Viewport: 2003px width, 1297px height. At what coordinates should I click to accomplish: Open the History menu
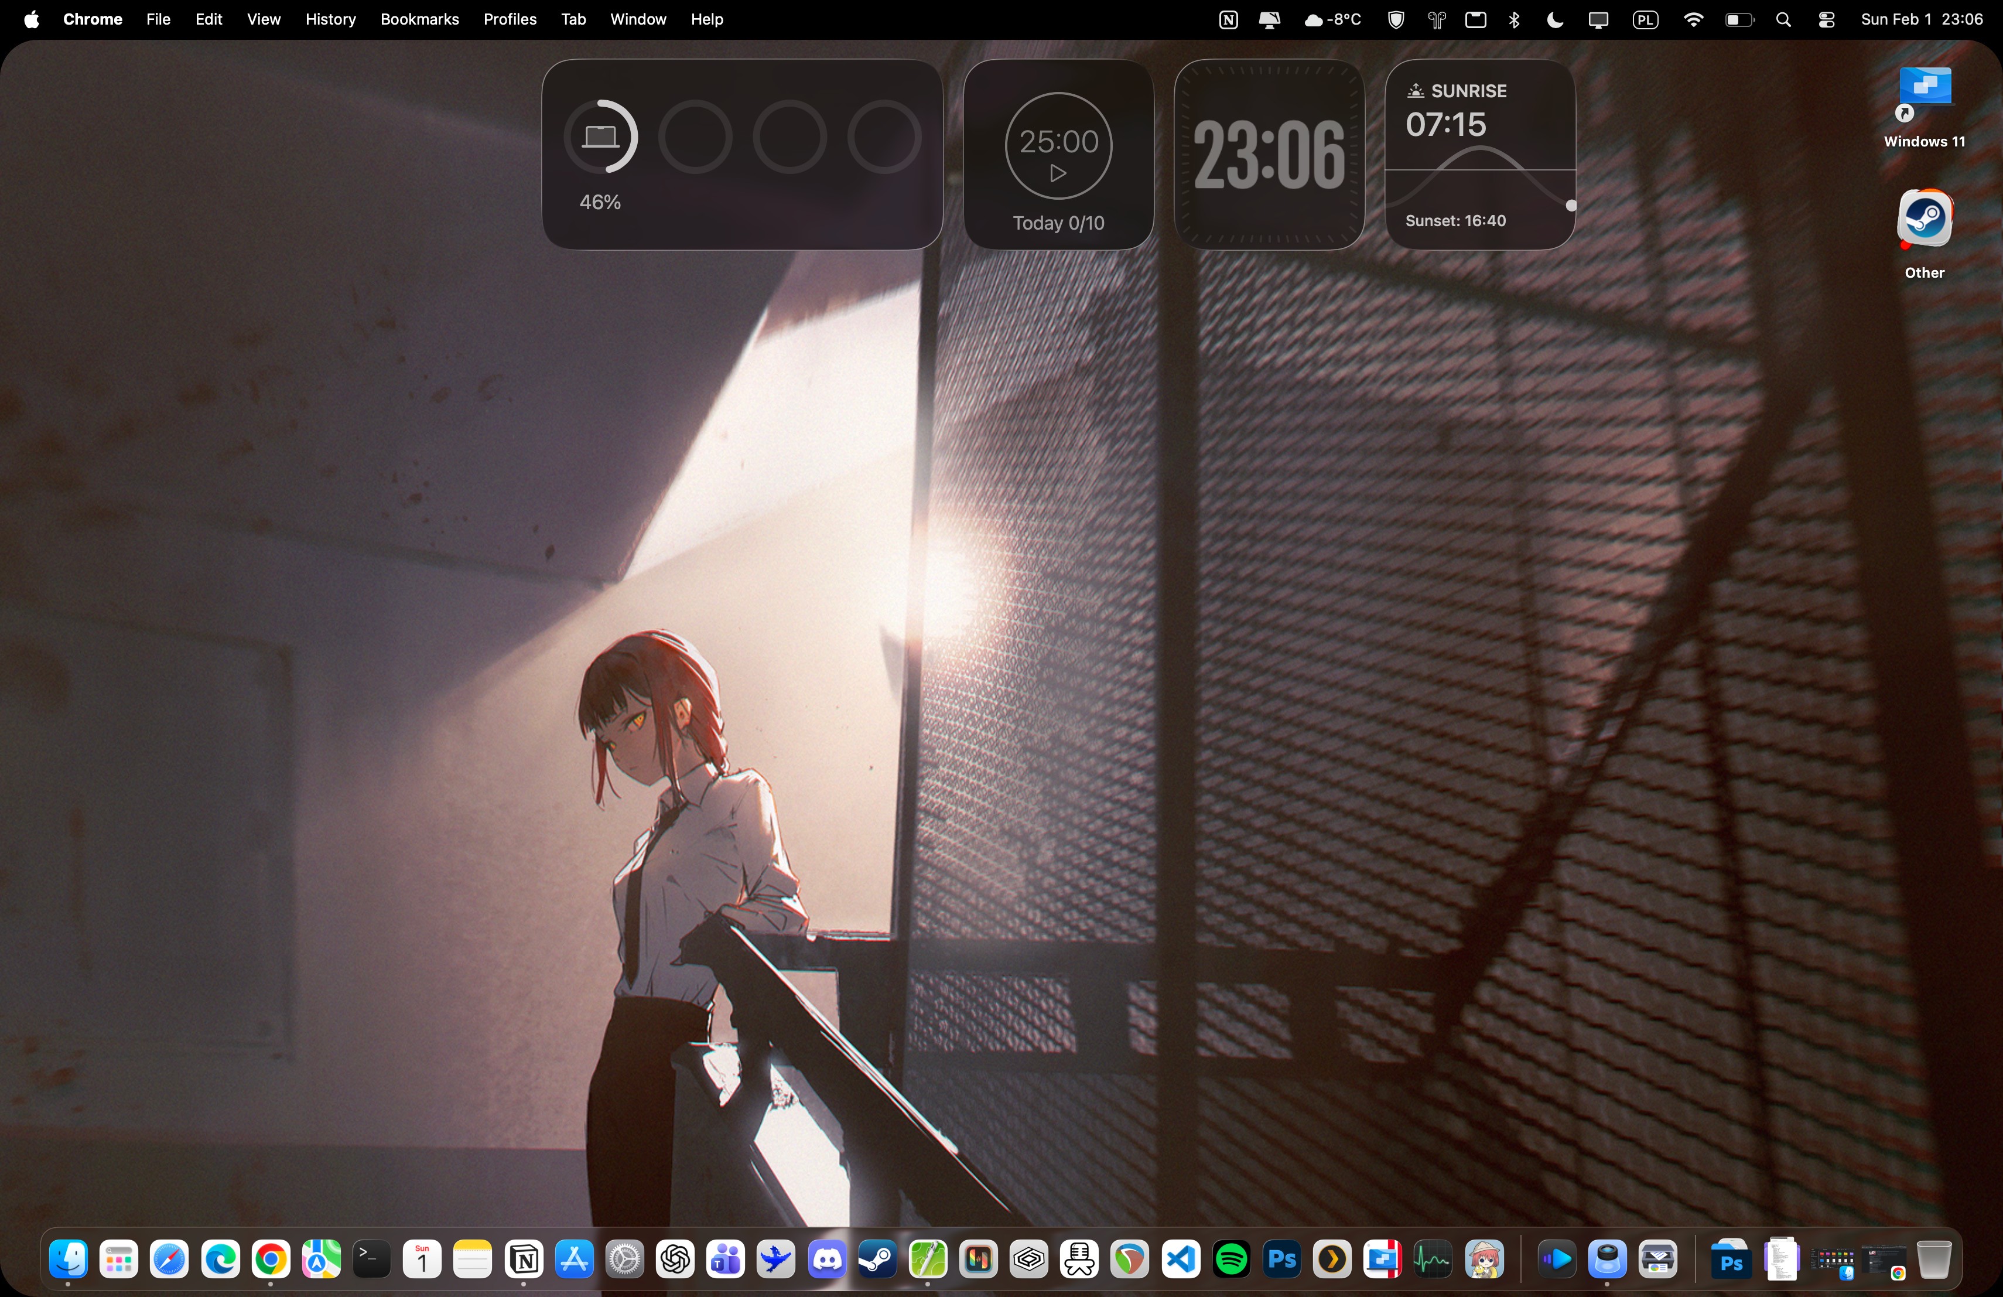click(x=330, y=19)
